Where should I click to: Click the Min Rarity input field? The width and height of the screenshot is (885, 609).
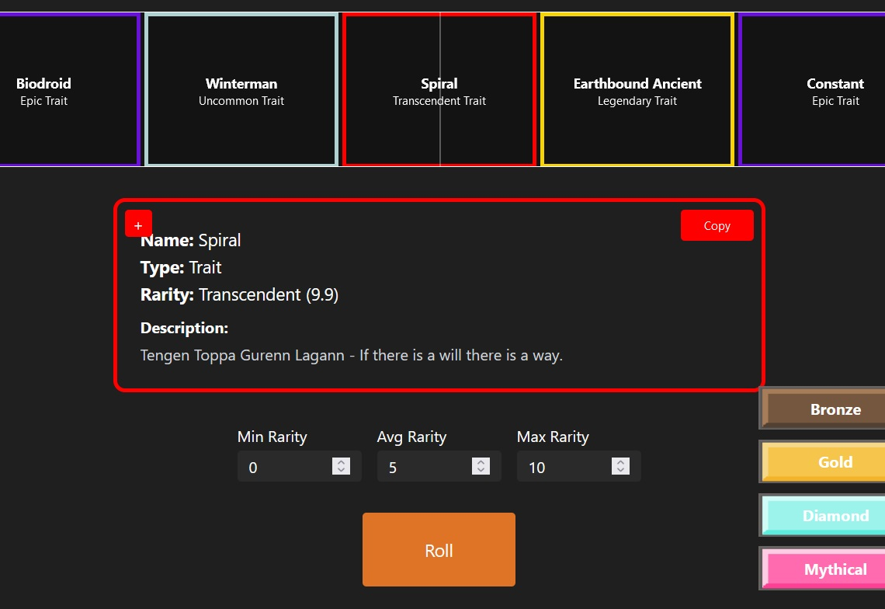pyautogui.click(x=299, y=467)
